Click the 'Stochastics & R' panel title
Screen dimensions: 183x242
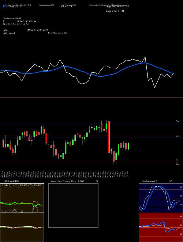(x=149, y=181)
